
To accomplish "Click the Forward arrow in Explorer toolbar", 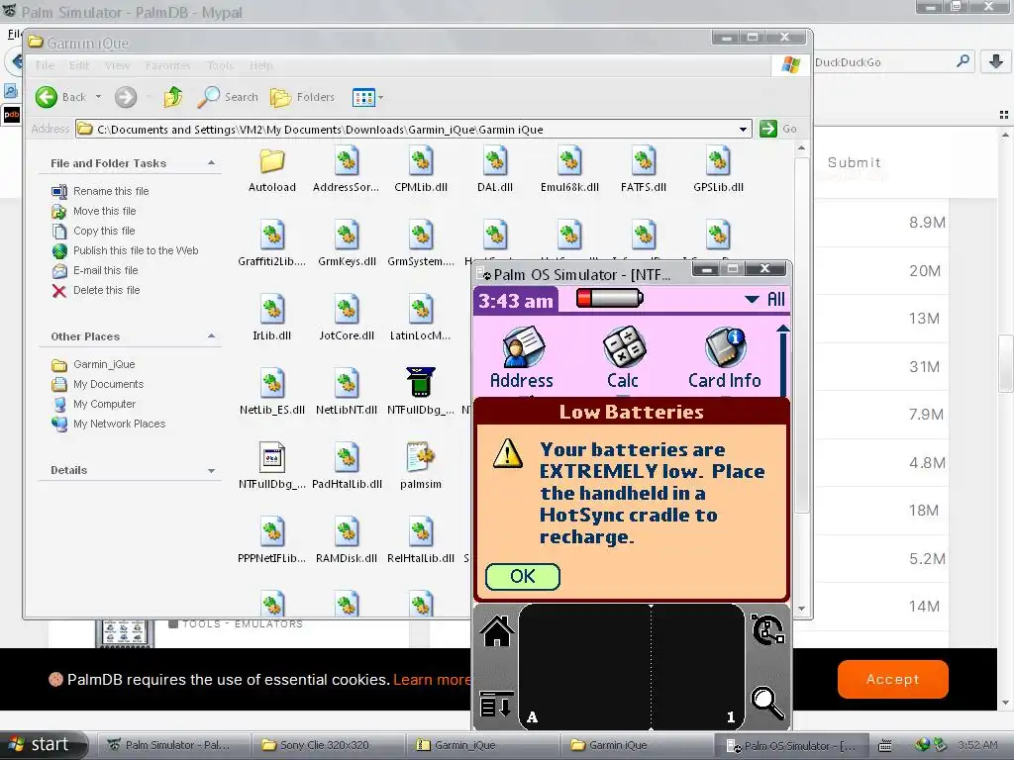I will point(126,98).
